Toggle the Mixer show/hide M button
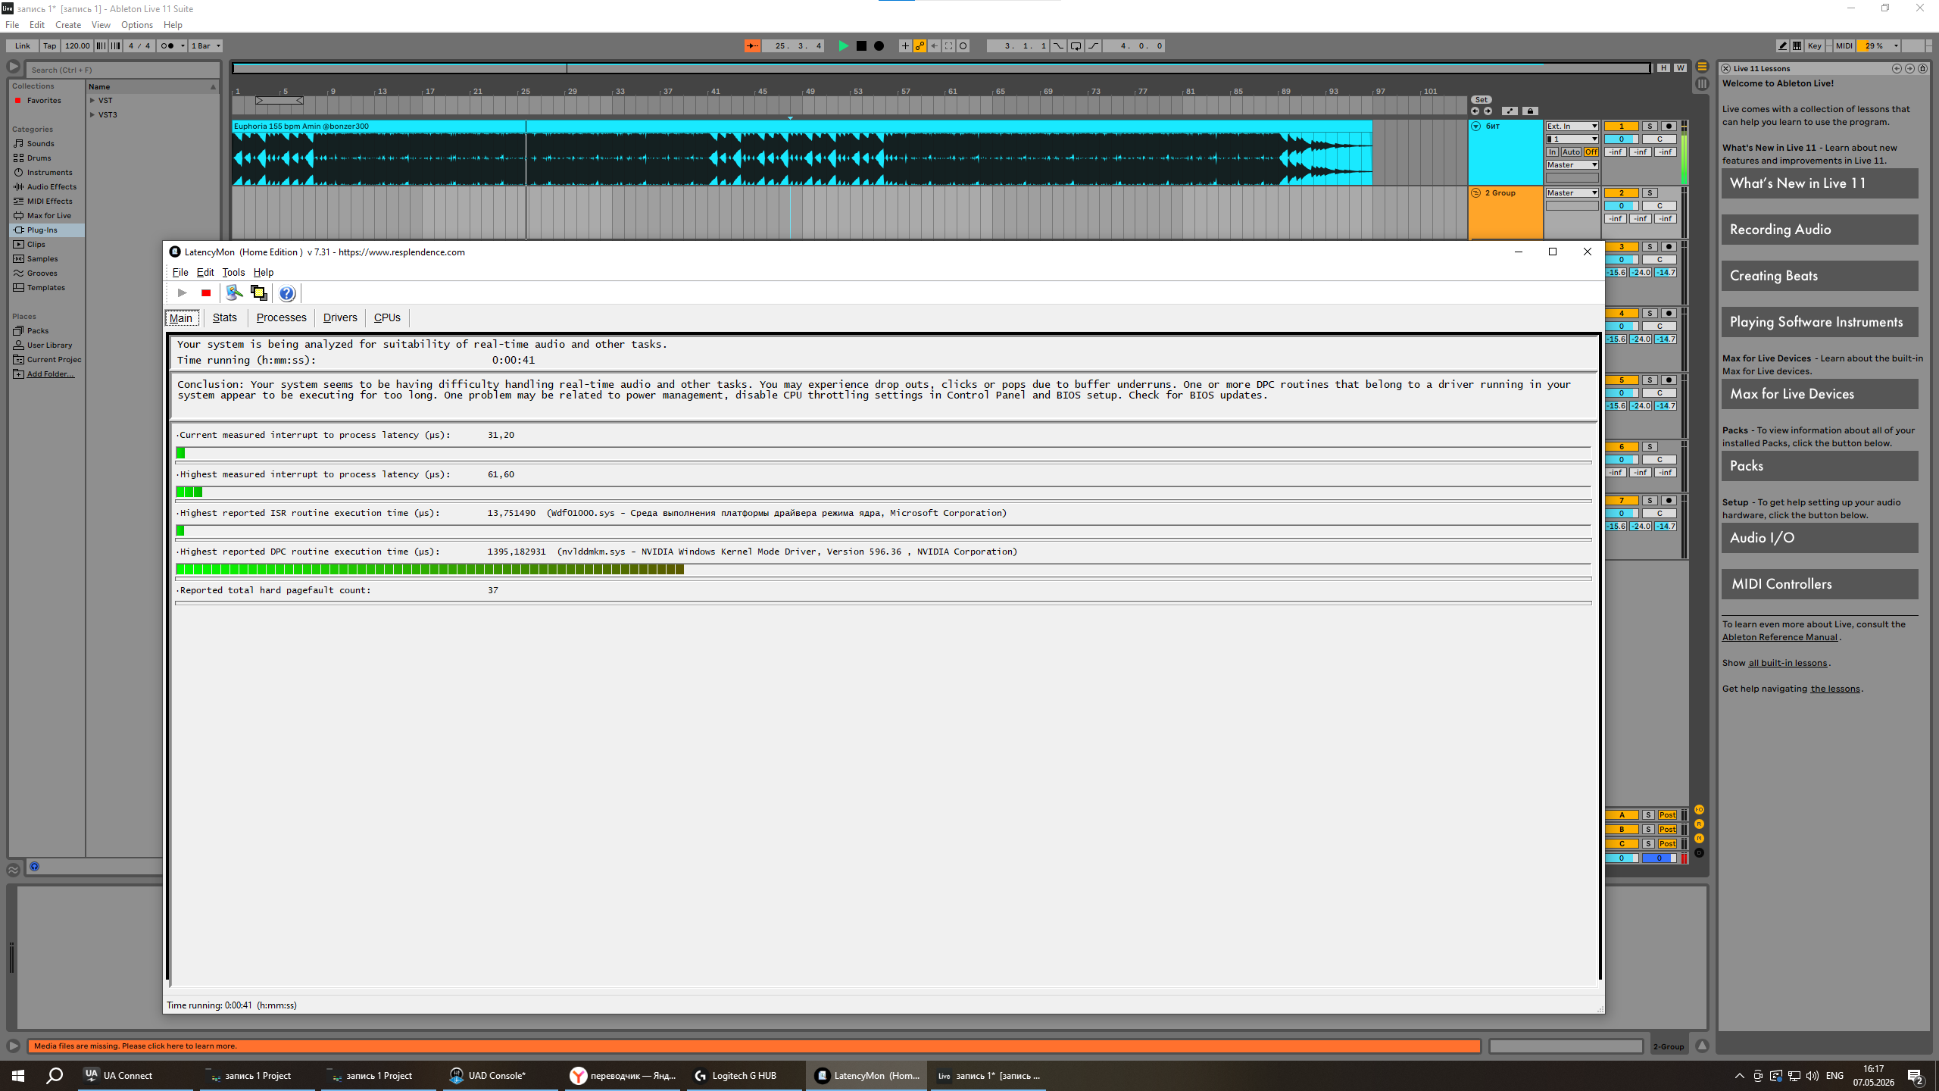1939x1091 pixels. click(x=1699, y=839)
